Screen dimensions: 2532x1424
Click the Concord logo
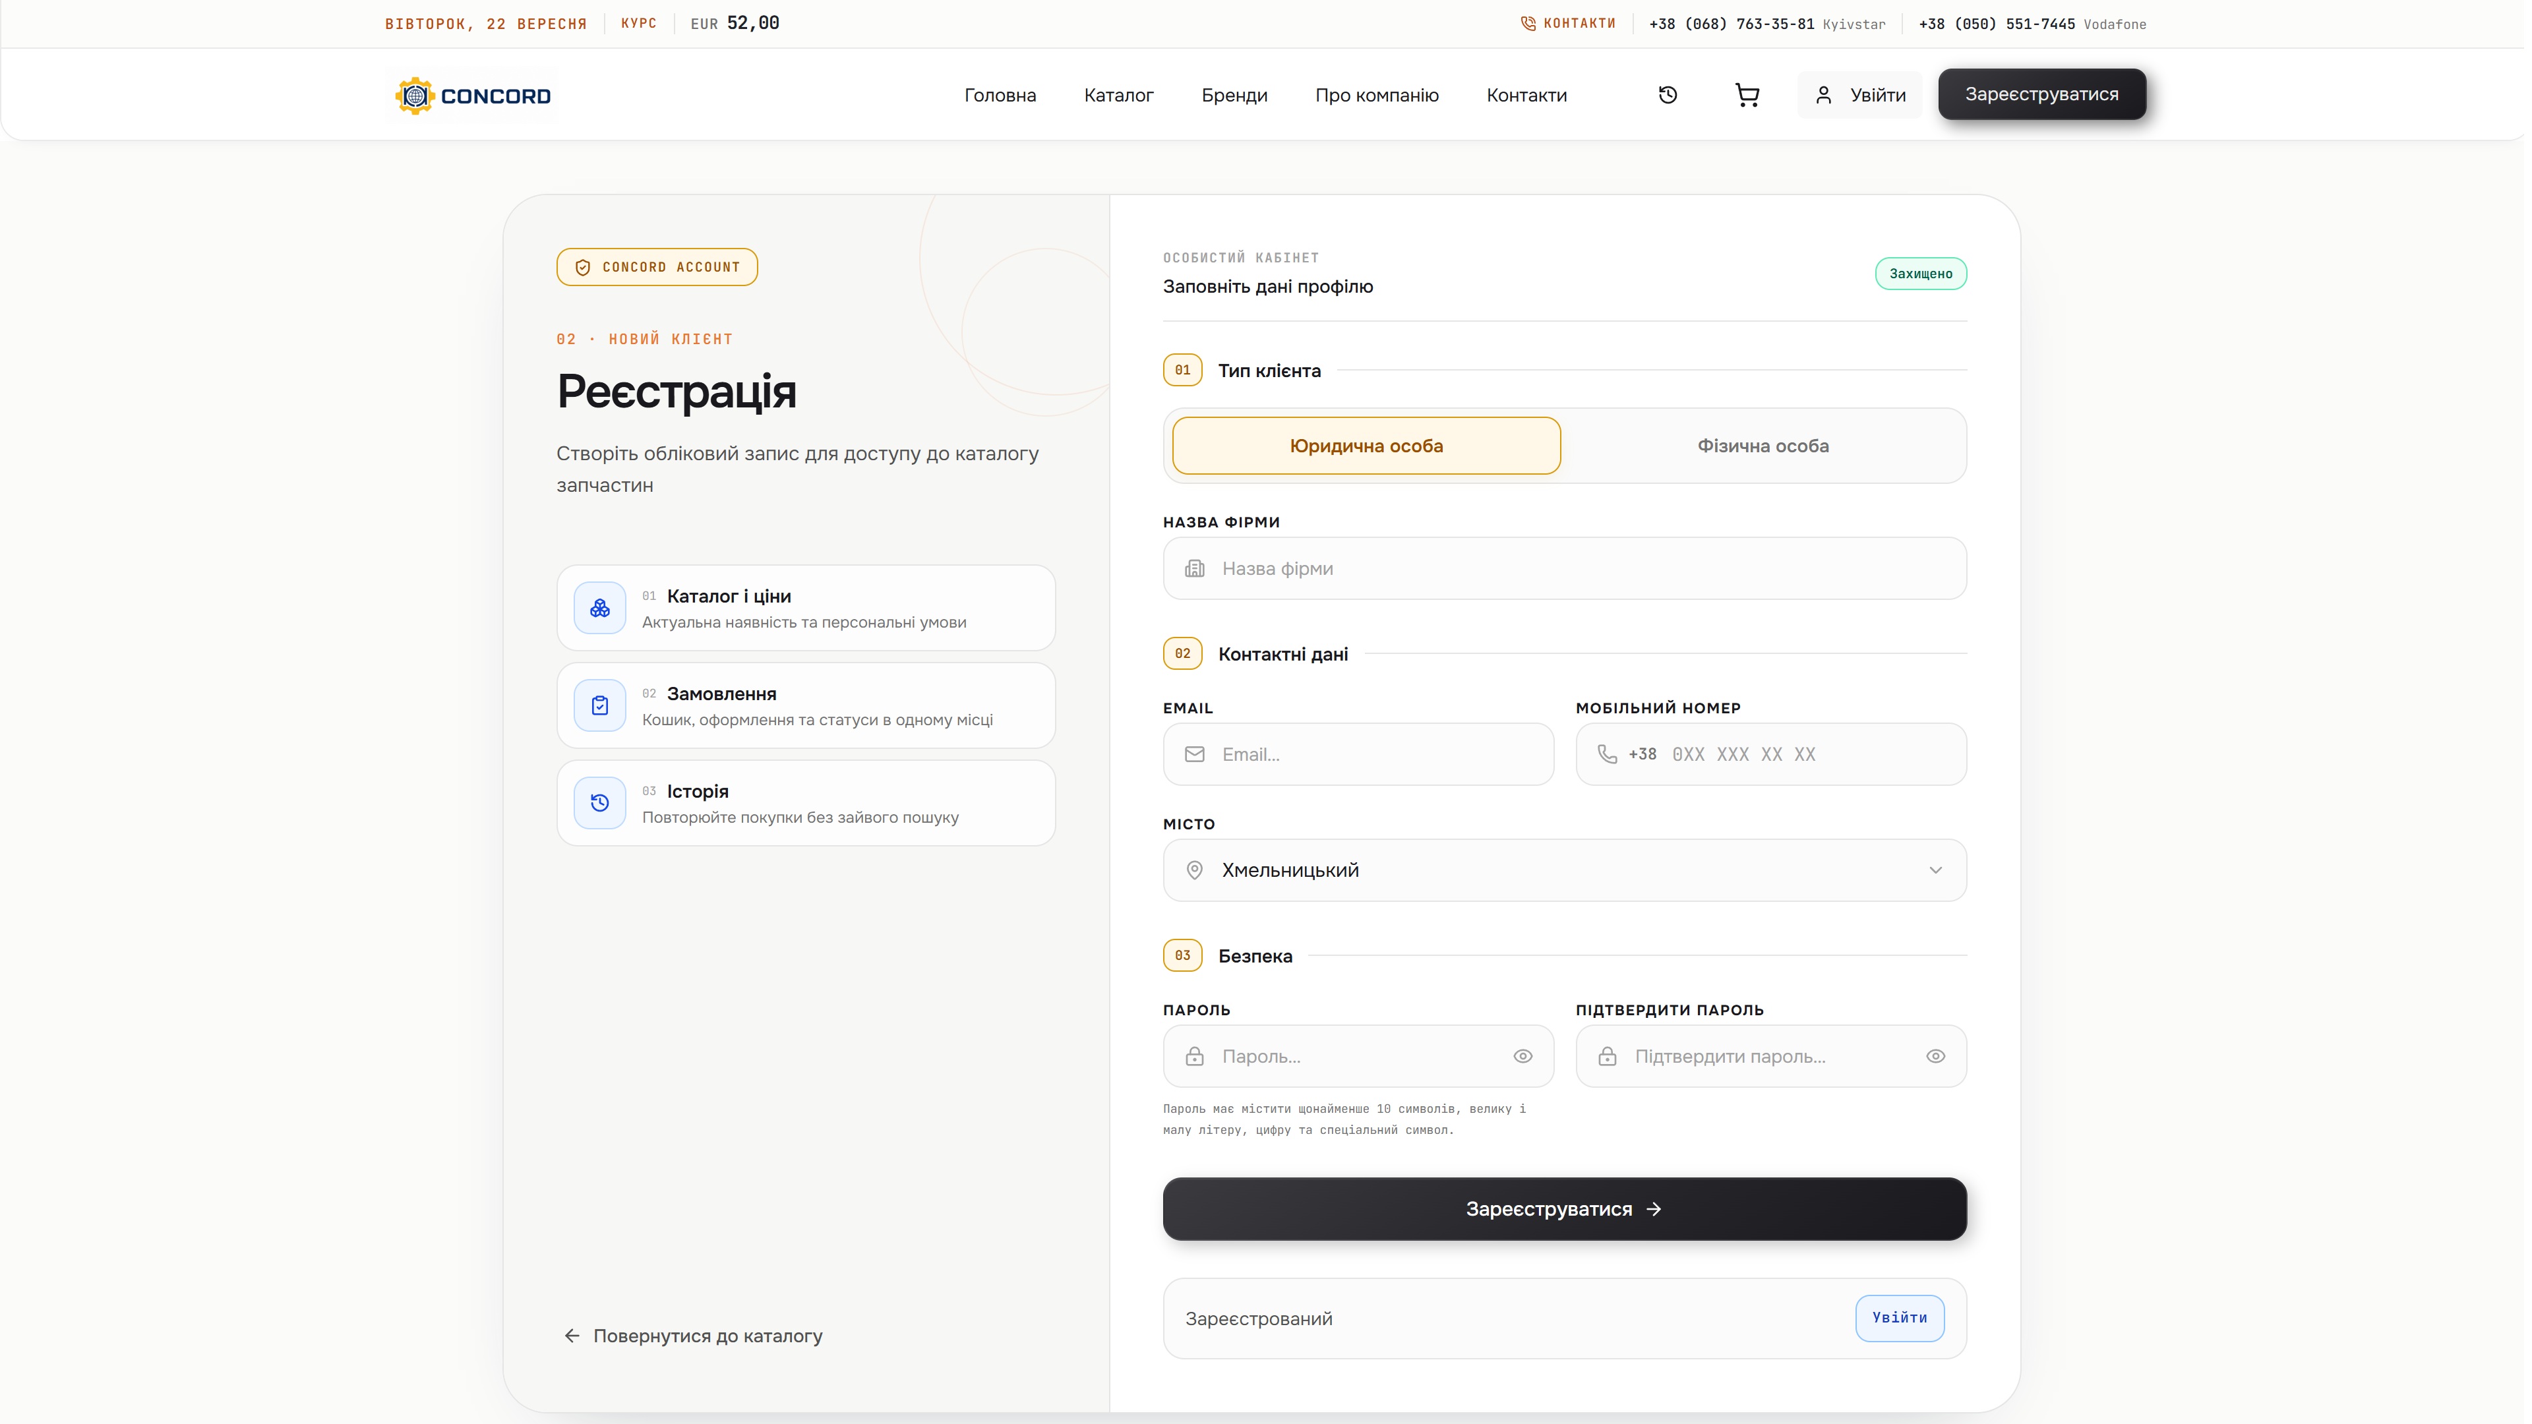(x=473, y=96)
